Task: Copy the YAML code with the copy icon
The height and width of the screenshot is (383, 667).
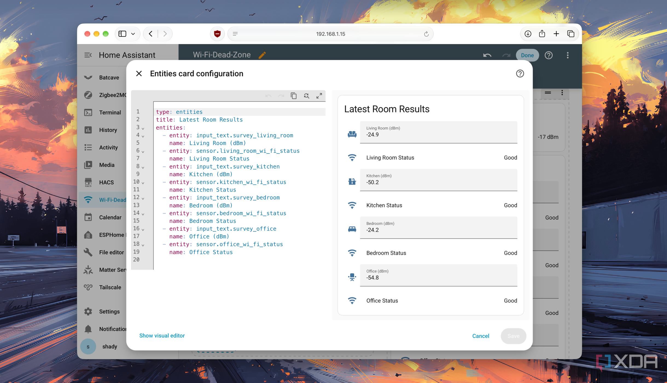Action: 293,96
